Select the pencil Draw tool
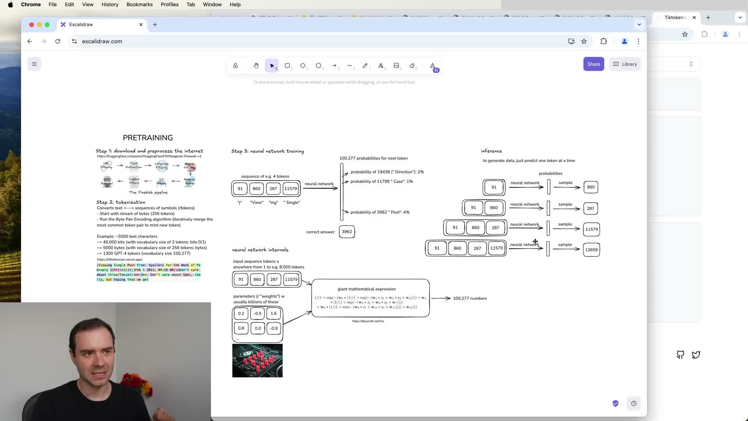The image size is (748, 421). 365,65
